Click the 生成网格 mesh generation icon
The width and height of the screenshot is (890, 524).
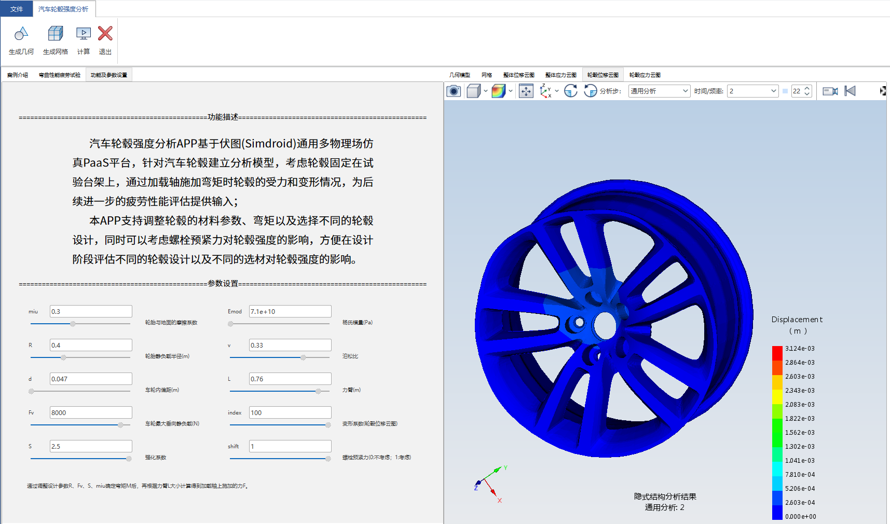coord(56,34)
